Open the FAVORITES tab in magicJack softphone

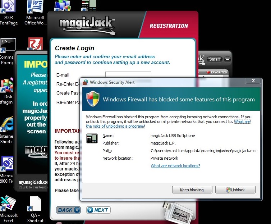tap(217, 72)
